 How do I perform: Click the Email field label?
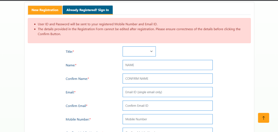(x=70, y=92)
